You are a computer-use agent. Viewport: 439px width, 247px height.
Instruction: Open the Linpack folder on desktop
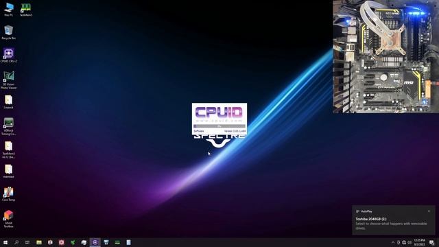pos(8,102)
